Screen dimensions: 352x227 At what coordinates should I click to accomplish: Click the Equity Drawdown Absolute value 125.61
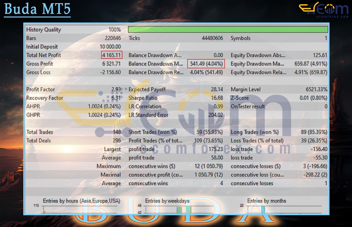(320, 55)
